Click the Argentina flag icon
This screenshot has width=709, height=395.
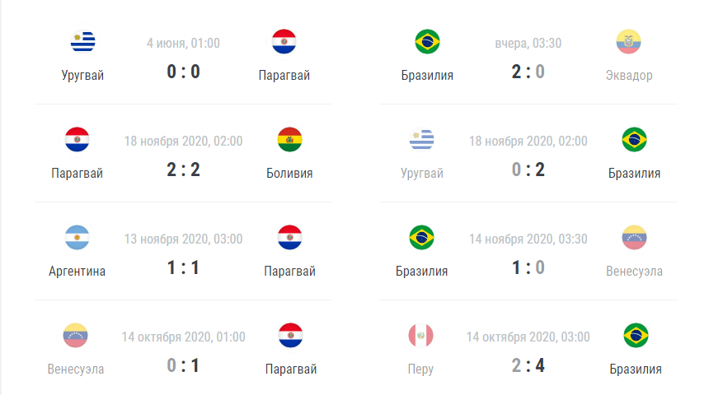(x=77, y=238)
